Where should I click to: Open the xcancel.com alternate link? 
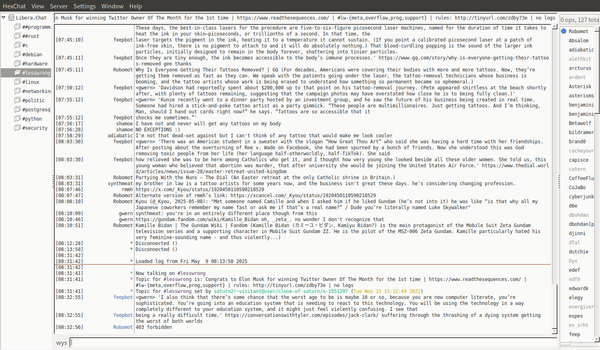(x=303, y=196)
